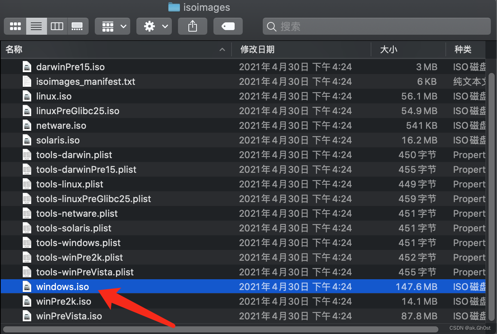
Task: Open the gear action menu
Action: 154,26
